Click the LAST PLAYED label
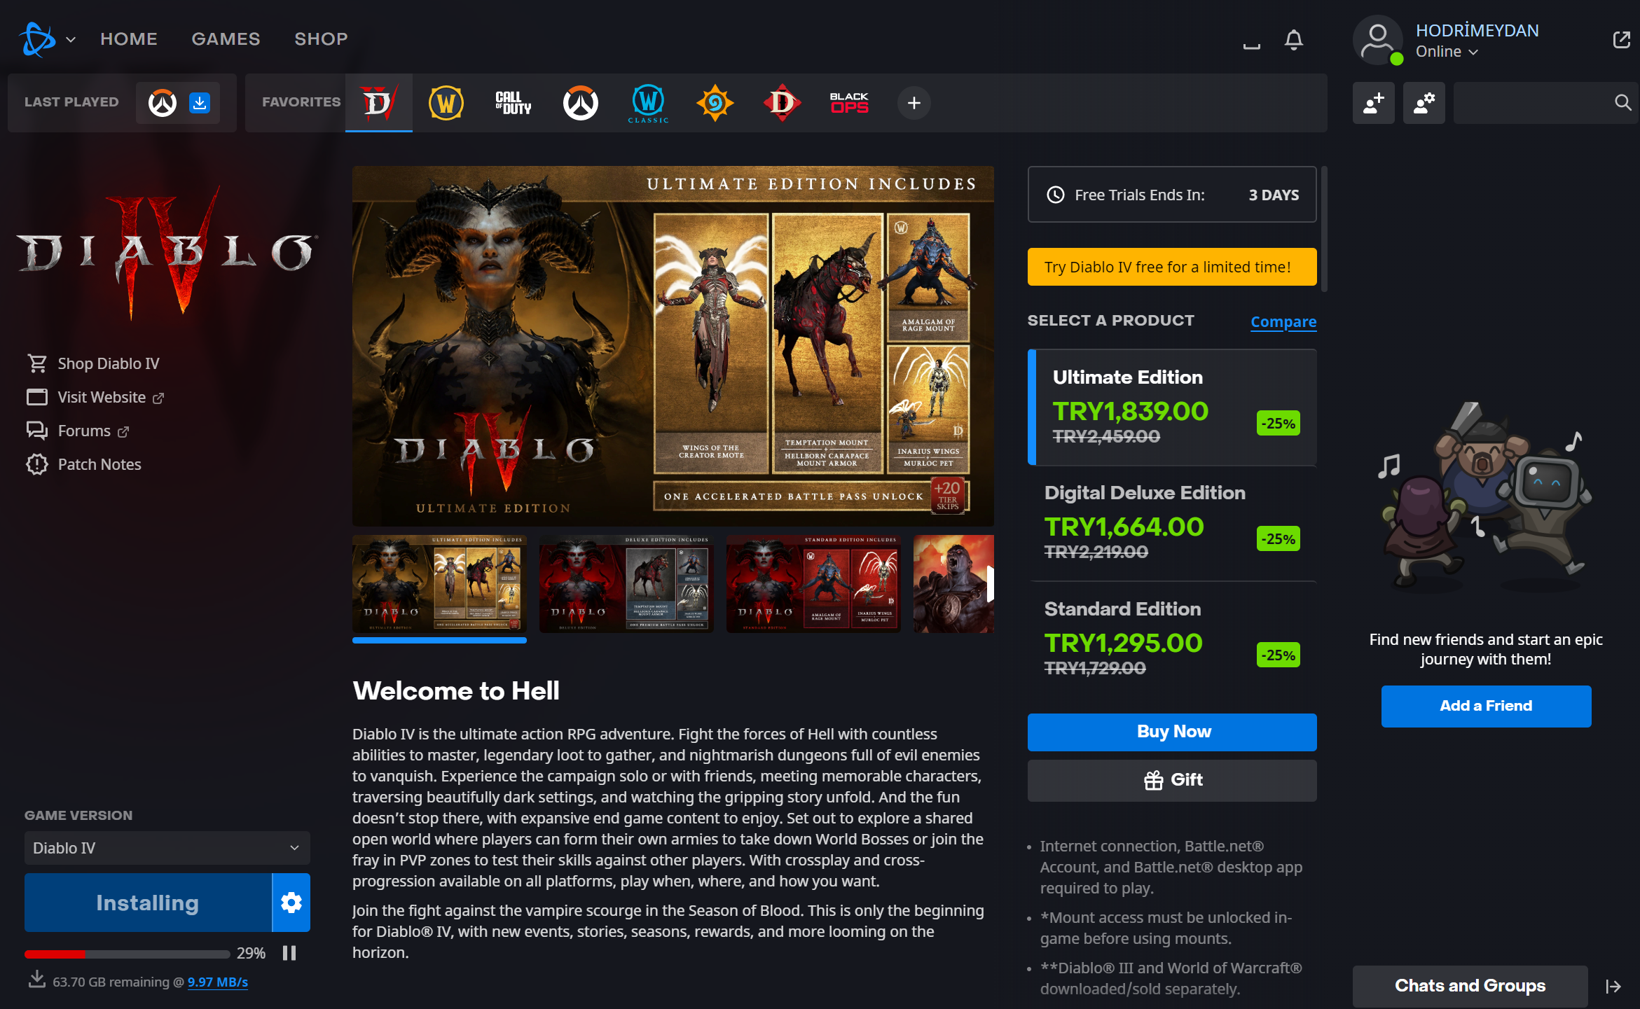The height and width of the screenshot is (1009, 1640). (71, 102)
